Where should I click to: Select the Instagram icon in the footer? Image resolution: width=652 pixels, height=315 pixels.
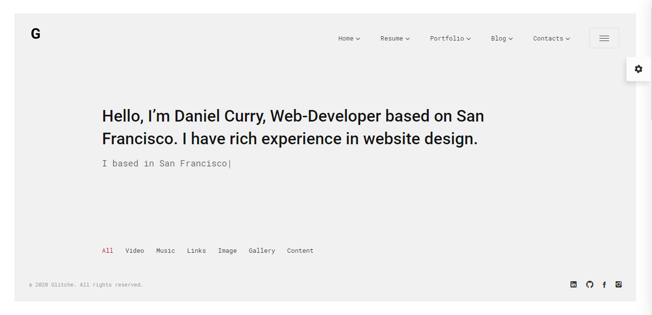pos(618,284)
